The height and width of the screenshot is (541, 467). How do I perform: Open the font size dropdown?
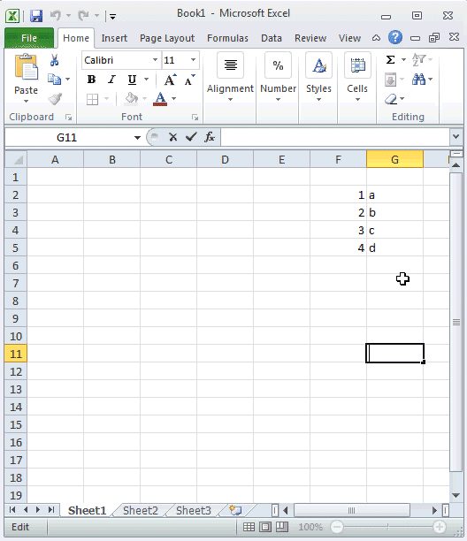[194, 60]
